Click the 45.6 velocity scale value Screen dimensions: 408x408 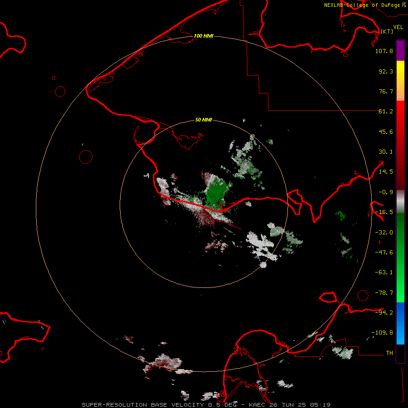click(386, 131)
